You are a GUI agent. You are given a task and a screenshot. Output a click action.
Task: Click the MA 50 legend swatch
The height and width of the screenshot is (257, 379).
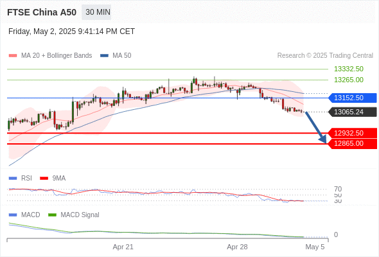104,56
